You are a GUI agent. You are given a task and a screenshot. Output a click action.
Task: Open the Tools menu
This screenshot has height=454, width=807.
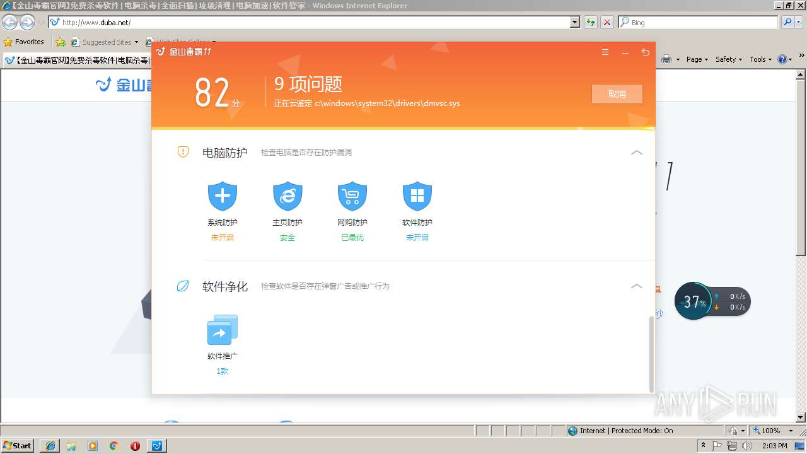tap(761, 59)
